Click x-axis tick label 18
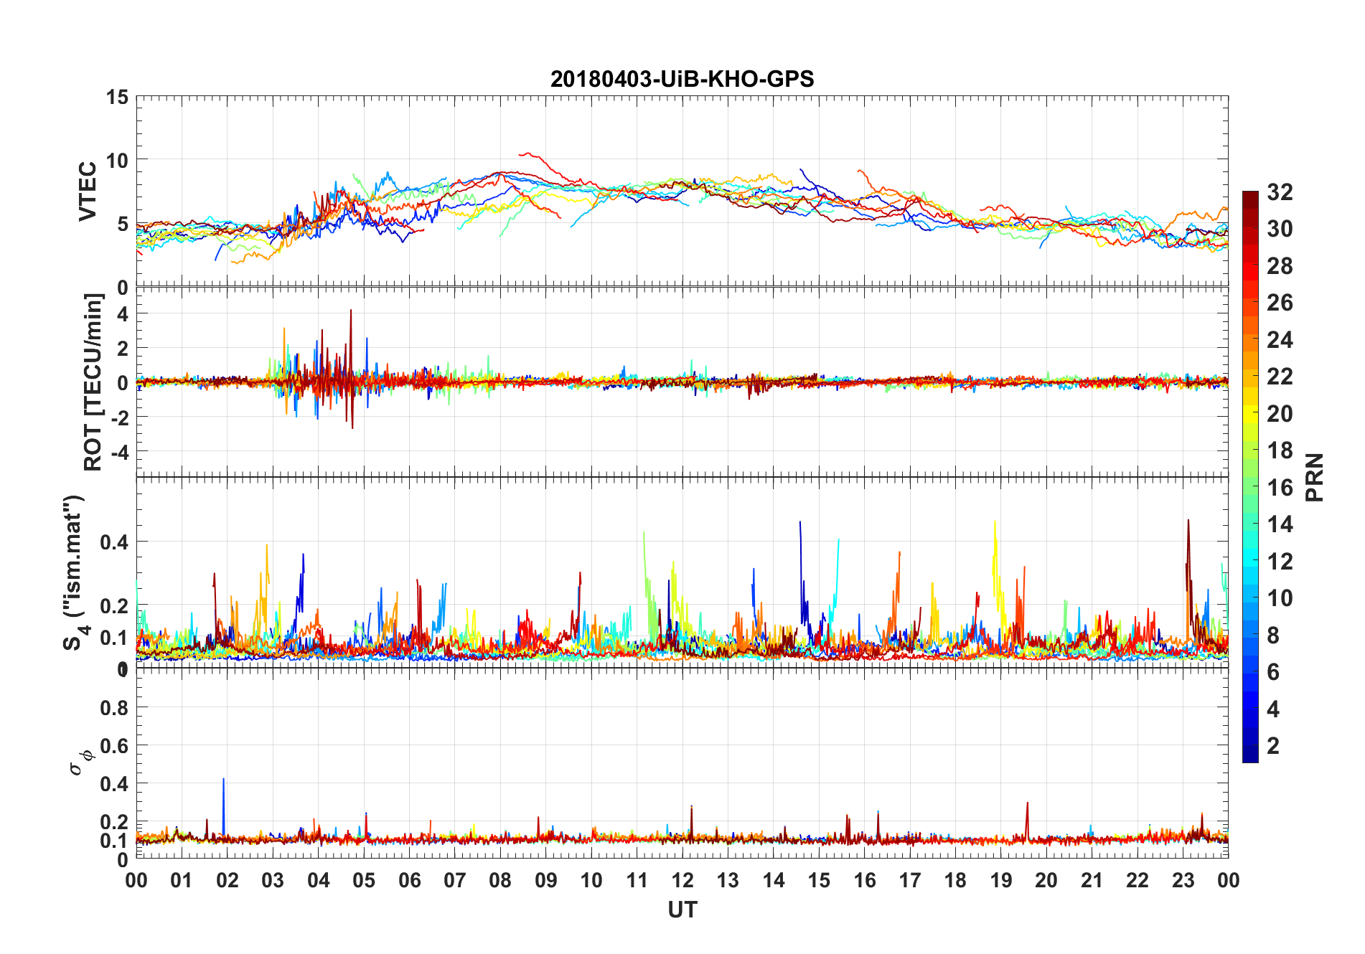Image resolution: width=1365 pixels, height=954 pixels. pos(955,881)
